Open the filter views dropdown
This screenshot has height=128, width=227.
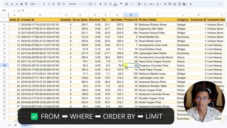[185, 4]
